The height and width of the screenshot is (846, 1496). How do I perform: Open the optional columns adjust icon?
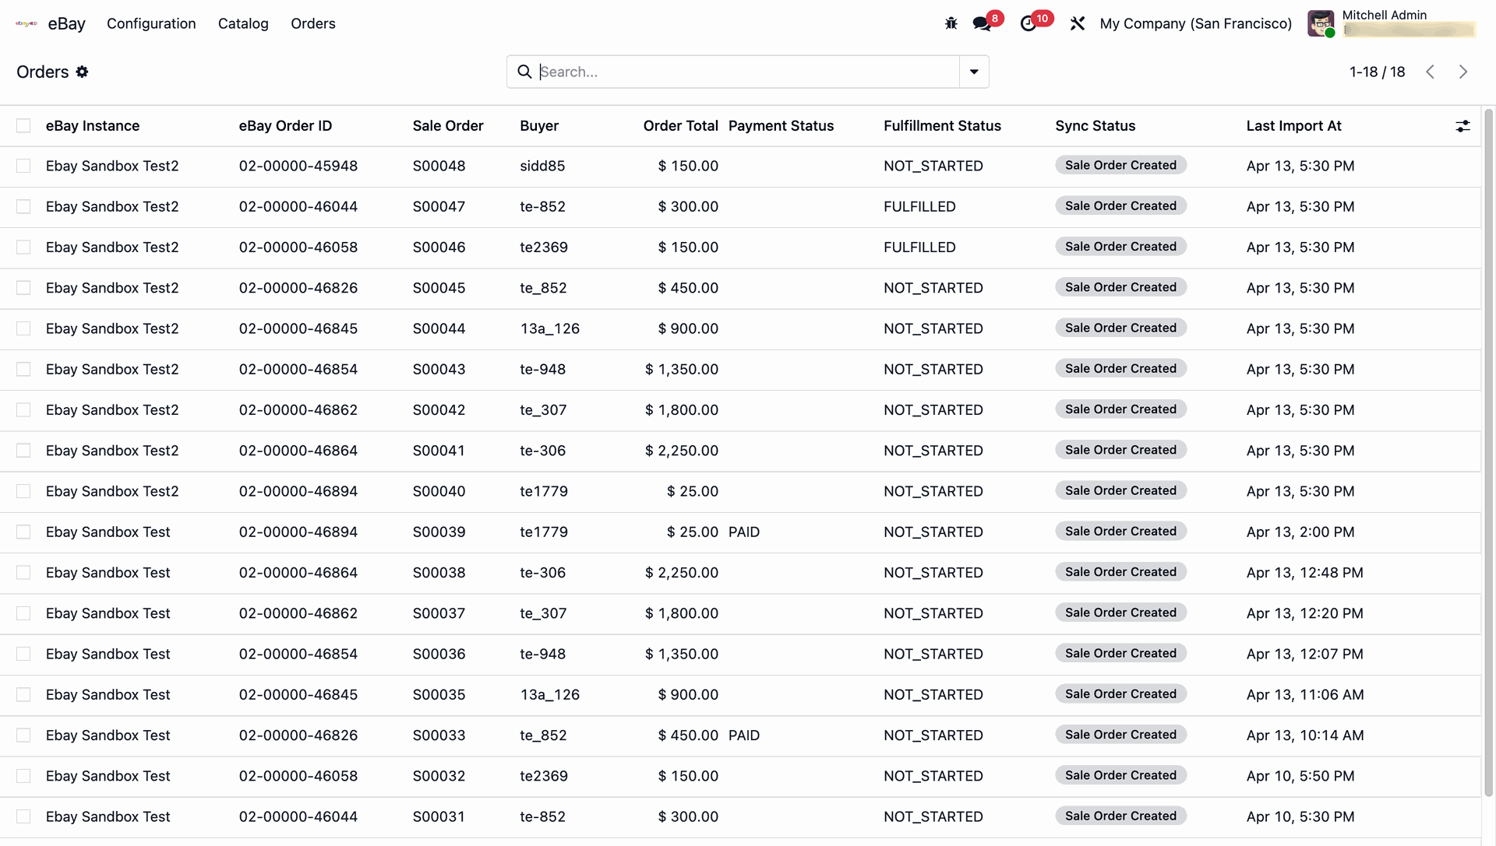1462,126
